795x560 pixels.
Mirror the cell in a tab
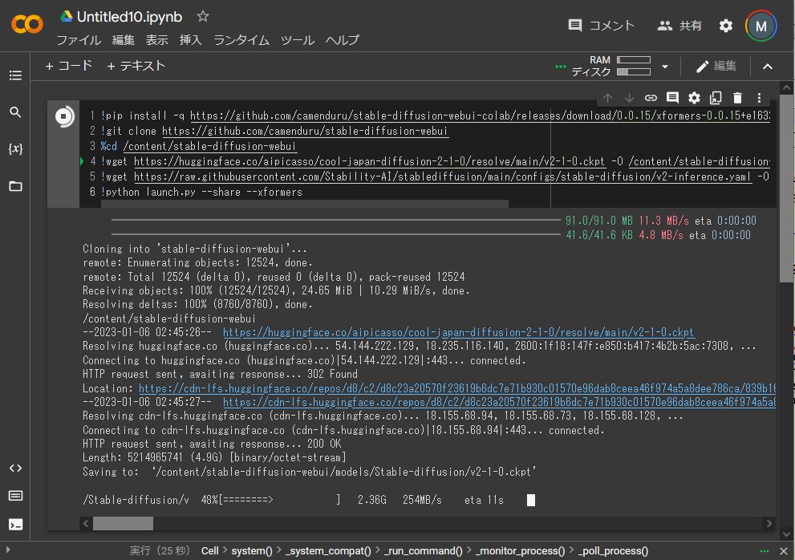pos(716,98)
